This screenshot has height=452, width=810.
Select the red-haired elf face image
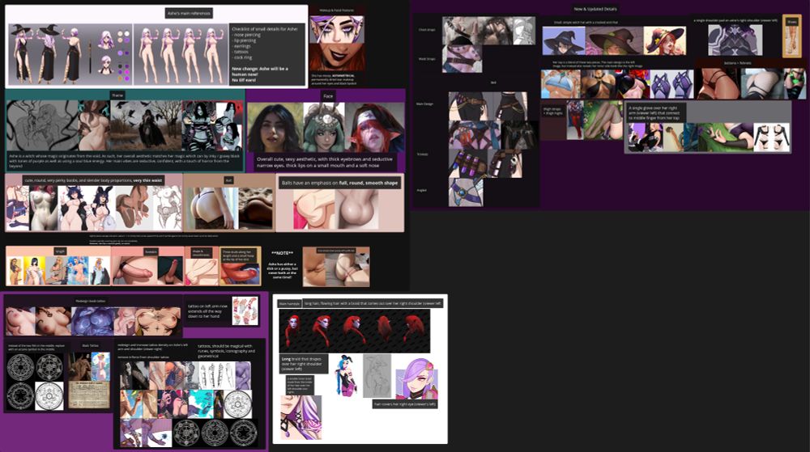tap(374, 127)
